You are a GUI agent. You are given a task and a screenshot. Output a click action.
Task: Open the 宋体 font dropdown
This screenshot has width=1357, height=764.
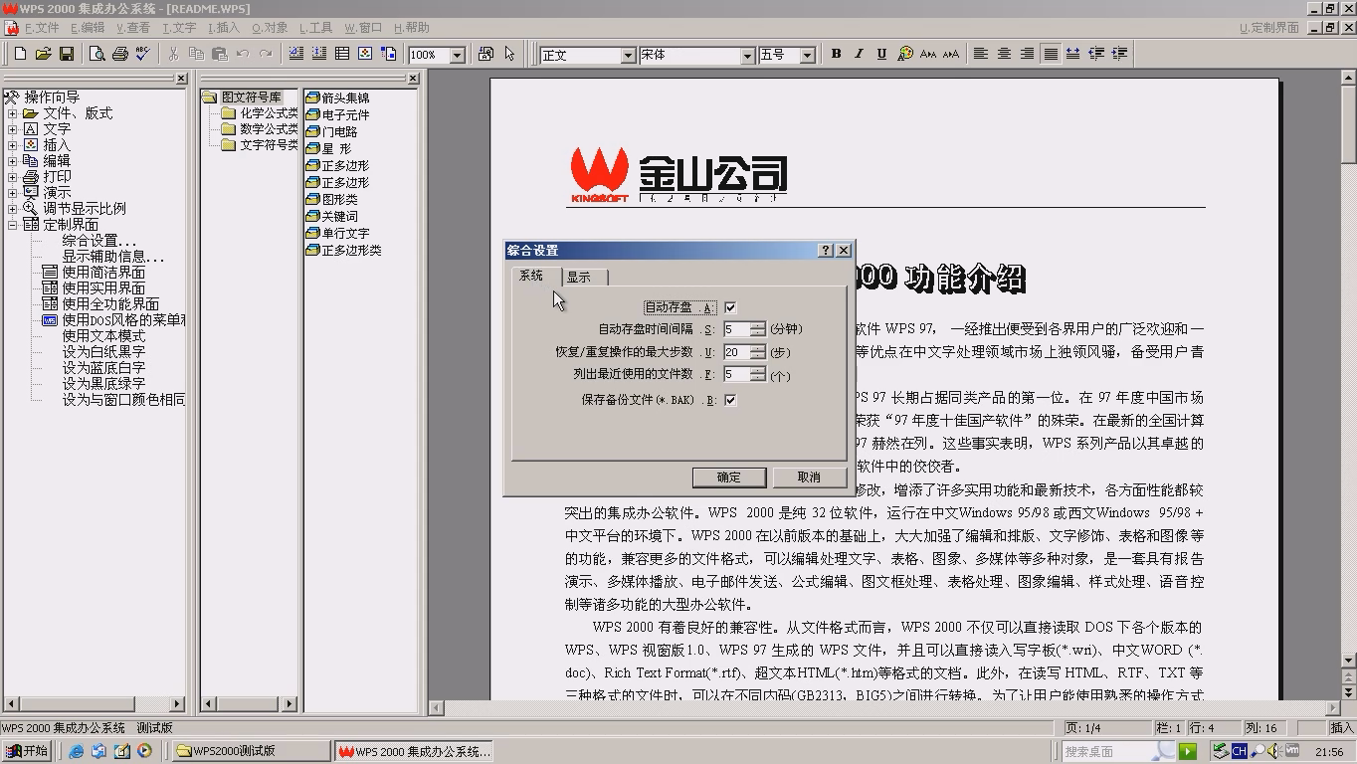click(x=747, y=56)
